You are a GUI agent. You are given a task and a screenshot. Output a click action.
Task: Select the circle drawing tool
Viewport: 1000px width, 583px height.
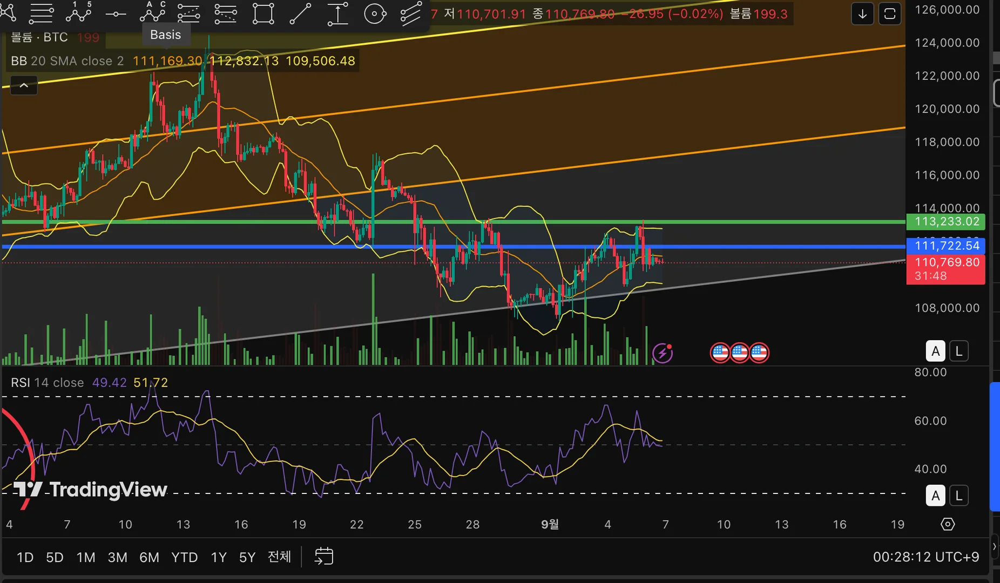(x=375, y=13)
